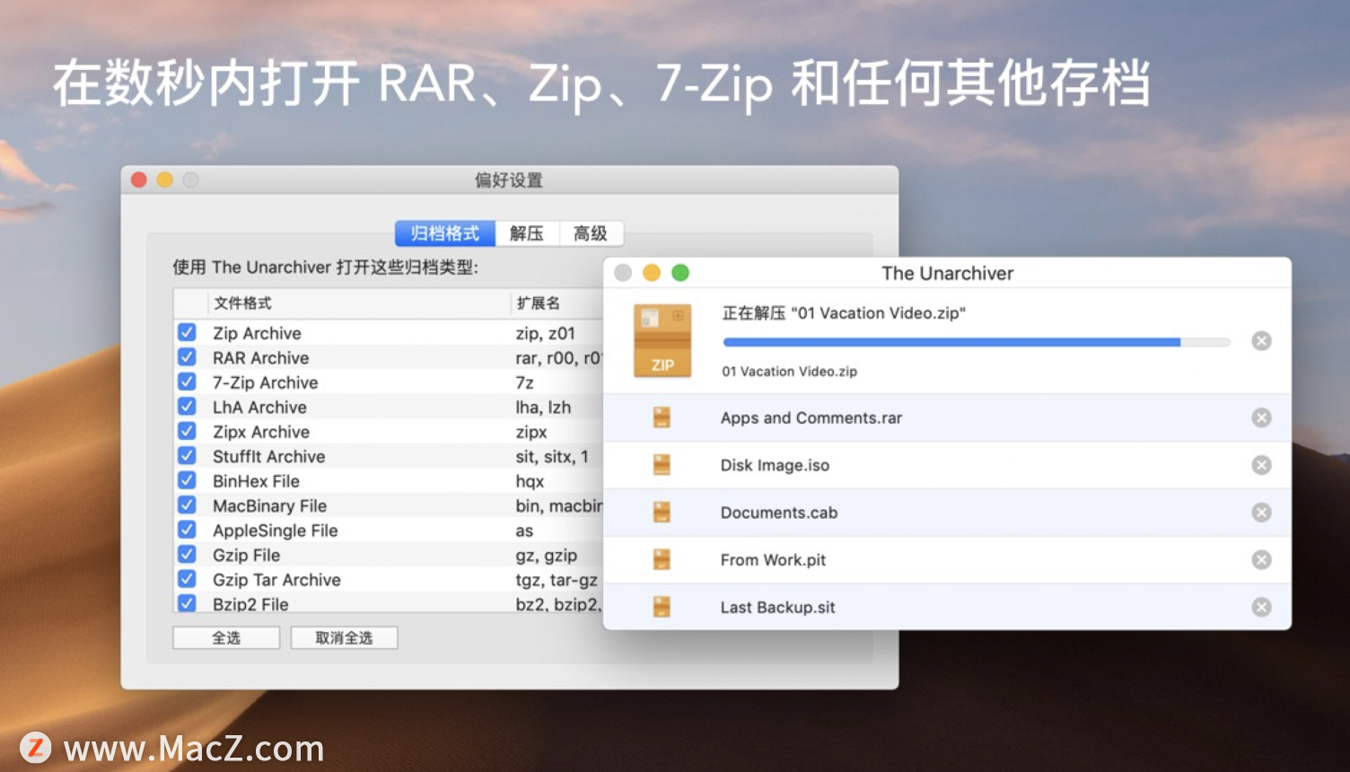Select the Zipx Archive row label
This screenshot has width=1350, height=772.
pyautogui.click(x=261, y=432)
